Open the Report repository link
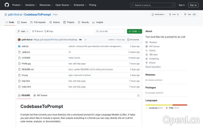This screenshot has width=203, height=127. [153, 67]
